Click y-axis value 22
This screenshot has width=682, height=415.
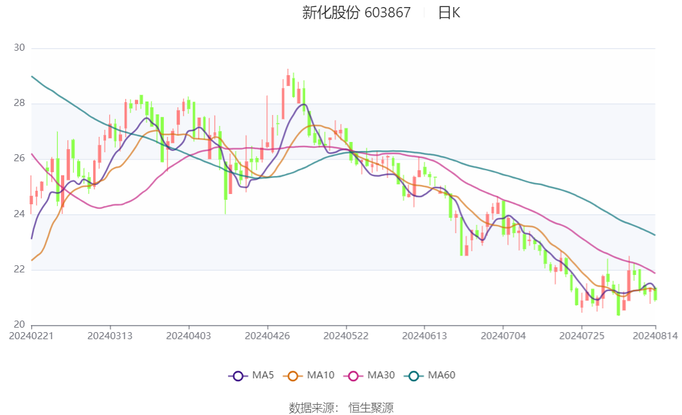pyautogui.click(x=19, y=269)
